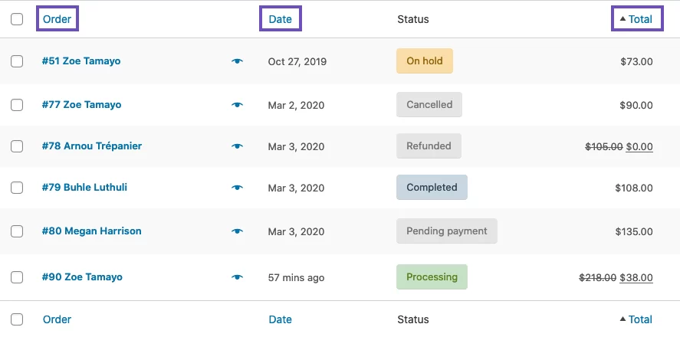Click the preview eye for order #77
The height and width of the screenshot is (337, 680).
237,105
